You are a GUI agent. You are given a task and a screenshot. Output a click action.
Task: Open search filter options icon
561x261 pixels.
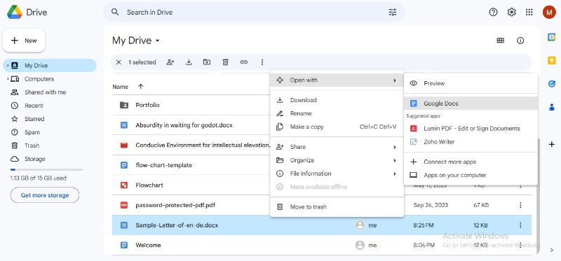pos(393,12)
